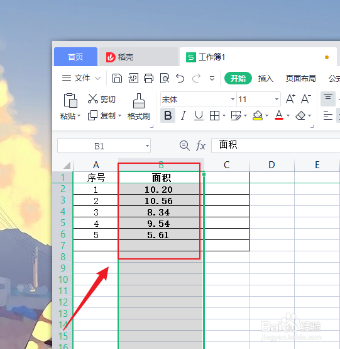
Task: Select column A header
Action: pos(96,165)
